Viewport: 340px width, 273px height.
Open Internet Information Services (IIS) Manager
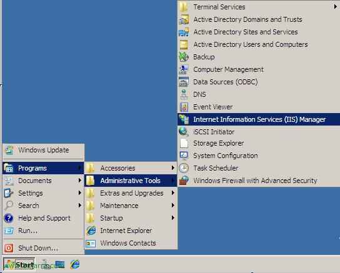click(259, 119)
